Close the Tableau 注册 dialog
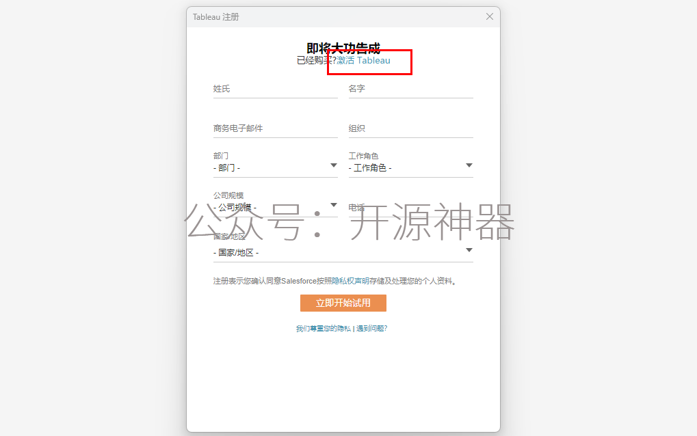697x436 pixels. 490,17
